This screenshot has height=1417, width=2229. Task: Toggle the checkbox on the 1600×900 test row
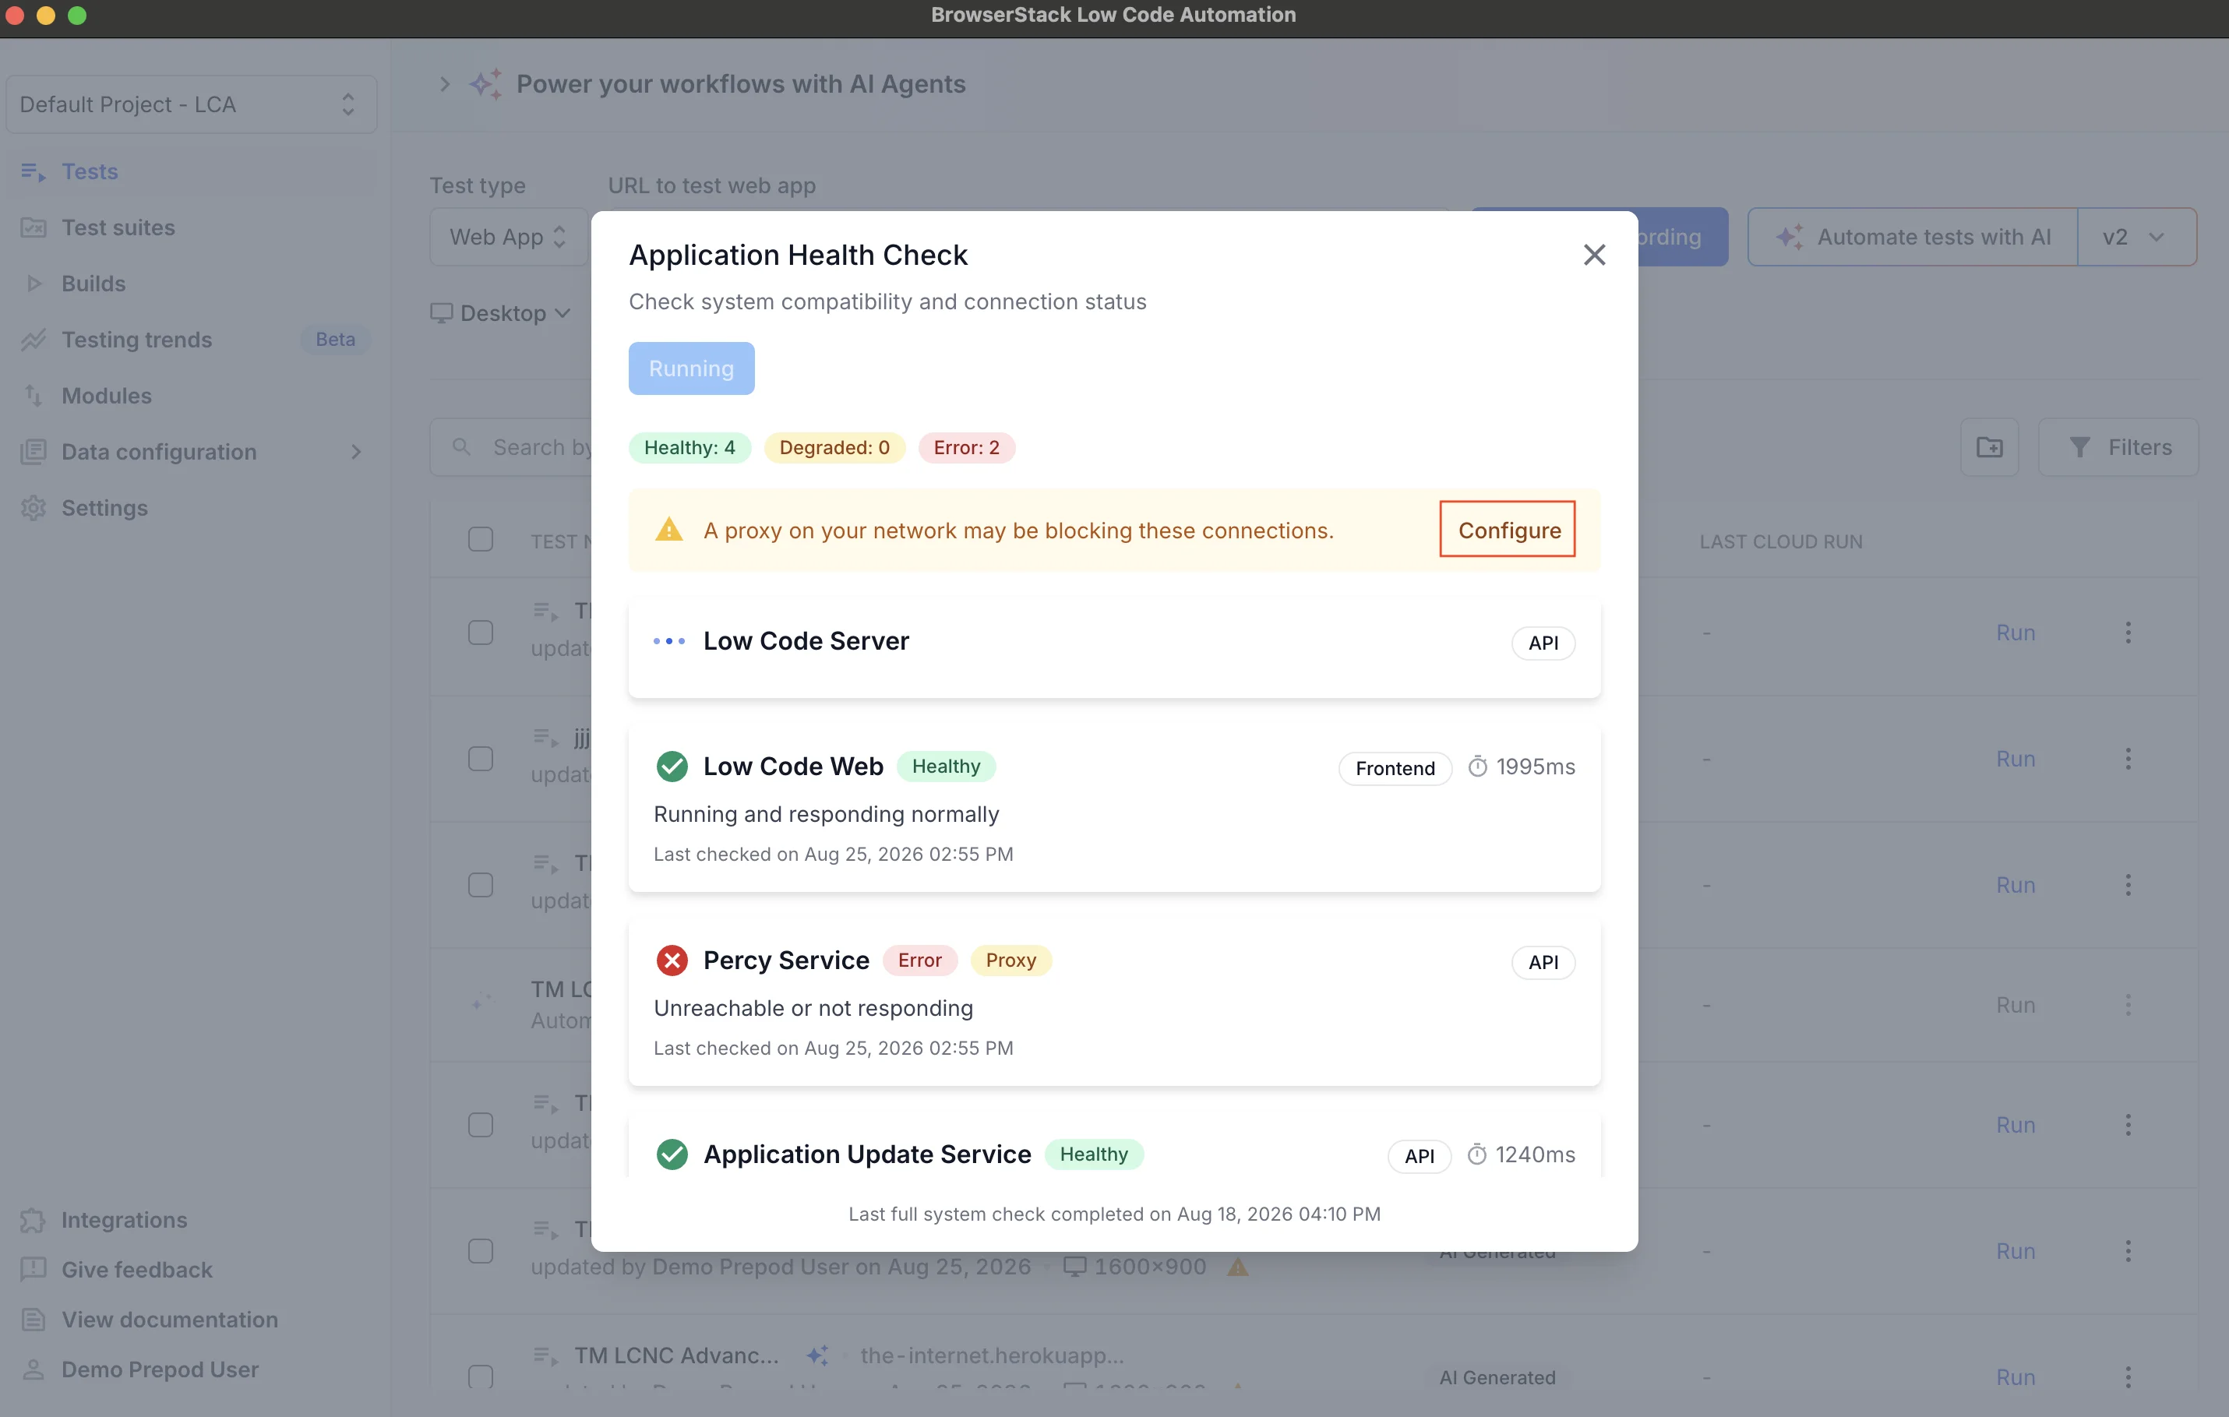pyautogui.click(x=481, y=1251)
